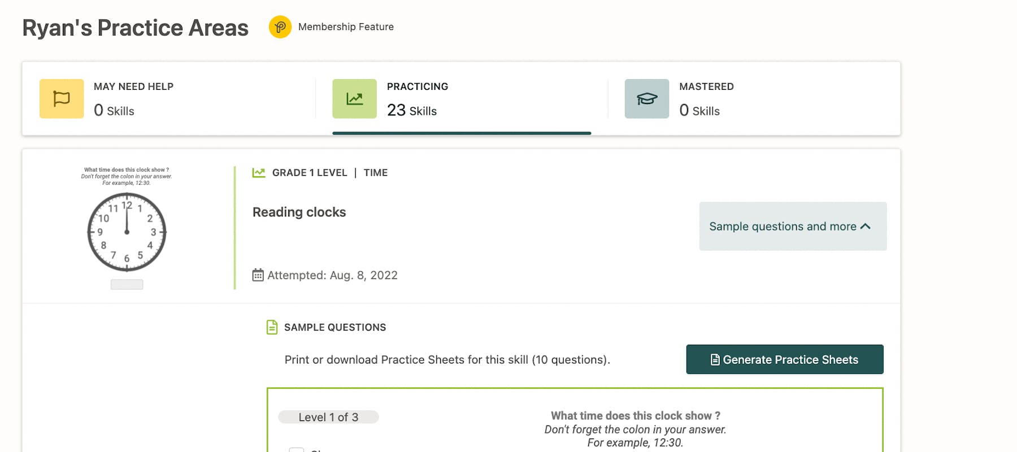Click the yellow Membership Feature badge icon
Image resolution: width=1017 pixels, height=452 pixels.
click(280, 27)
